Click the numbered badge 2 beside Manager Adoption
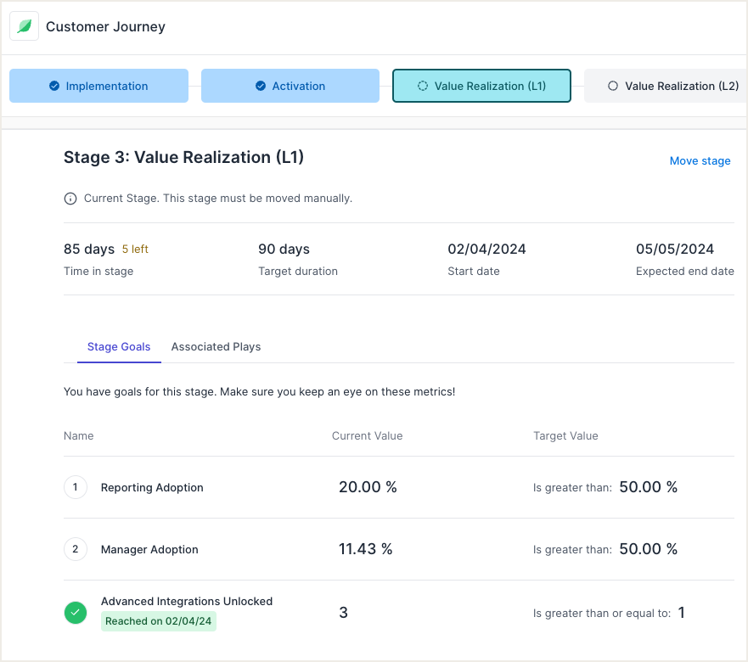The image size is (748, 662). tap(76, 549)
